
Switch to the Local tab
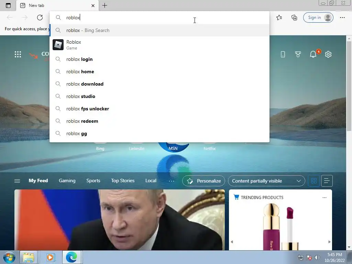tap(151, 181)
